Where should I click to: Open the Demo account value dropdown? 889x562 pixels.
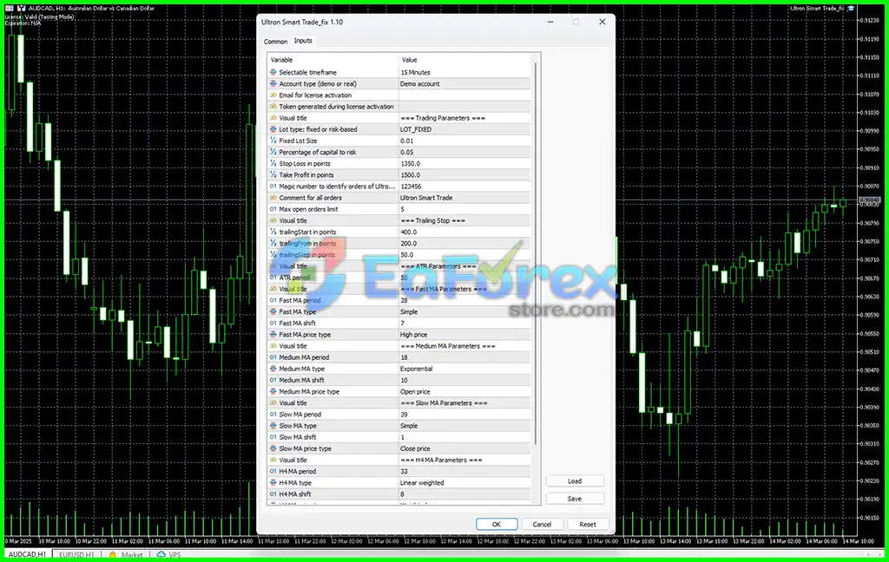pyautogui.click(x=465, y=84)
